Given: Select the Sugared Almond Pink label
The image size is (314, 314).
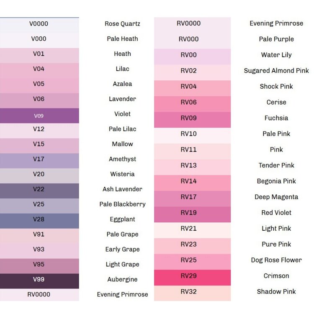Looking at the screenshot, I should click(276, 71).
